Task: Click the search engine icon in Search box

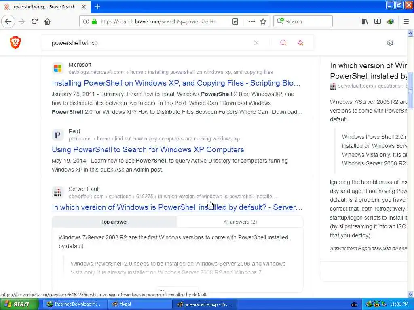Action: click(280, 21)
